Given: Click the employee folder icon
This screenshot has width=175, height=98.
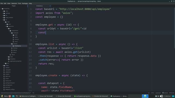Looking at the screenshot, I should click(x=12, y=33).
